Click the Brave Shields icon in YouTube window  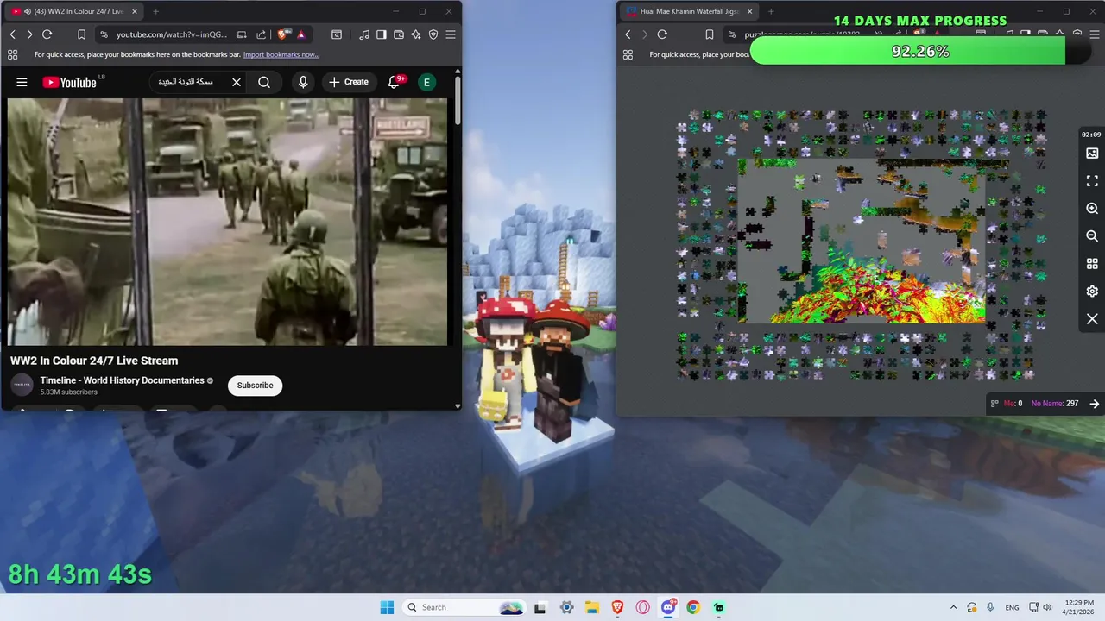point(282,34)
